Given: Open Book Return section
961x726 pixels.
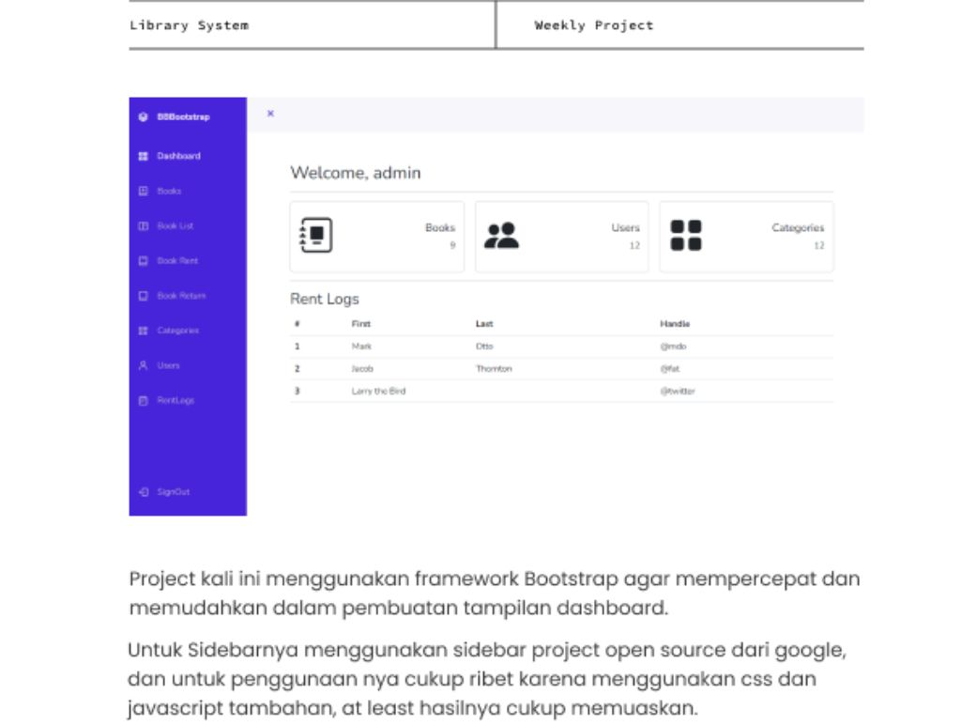Looking at the screenshot, I should click(181, 296).
